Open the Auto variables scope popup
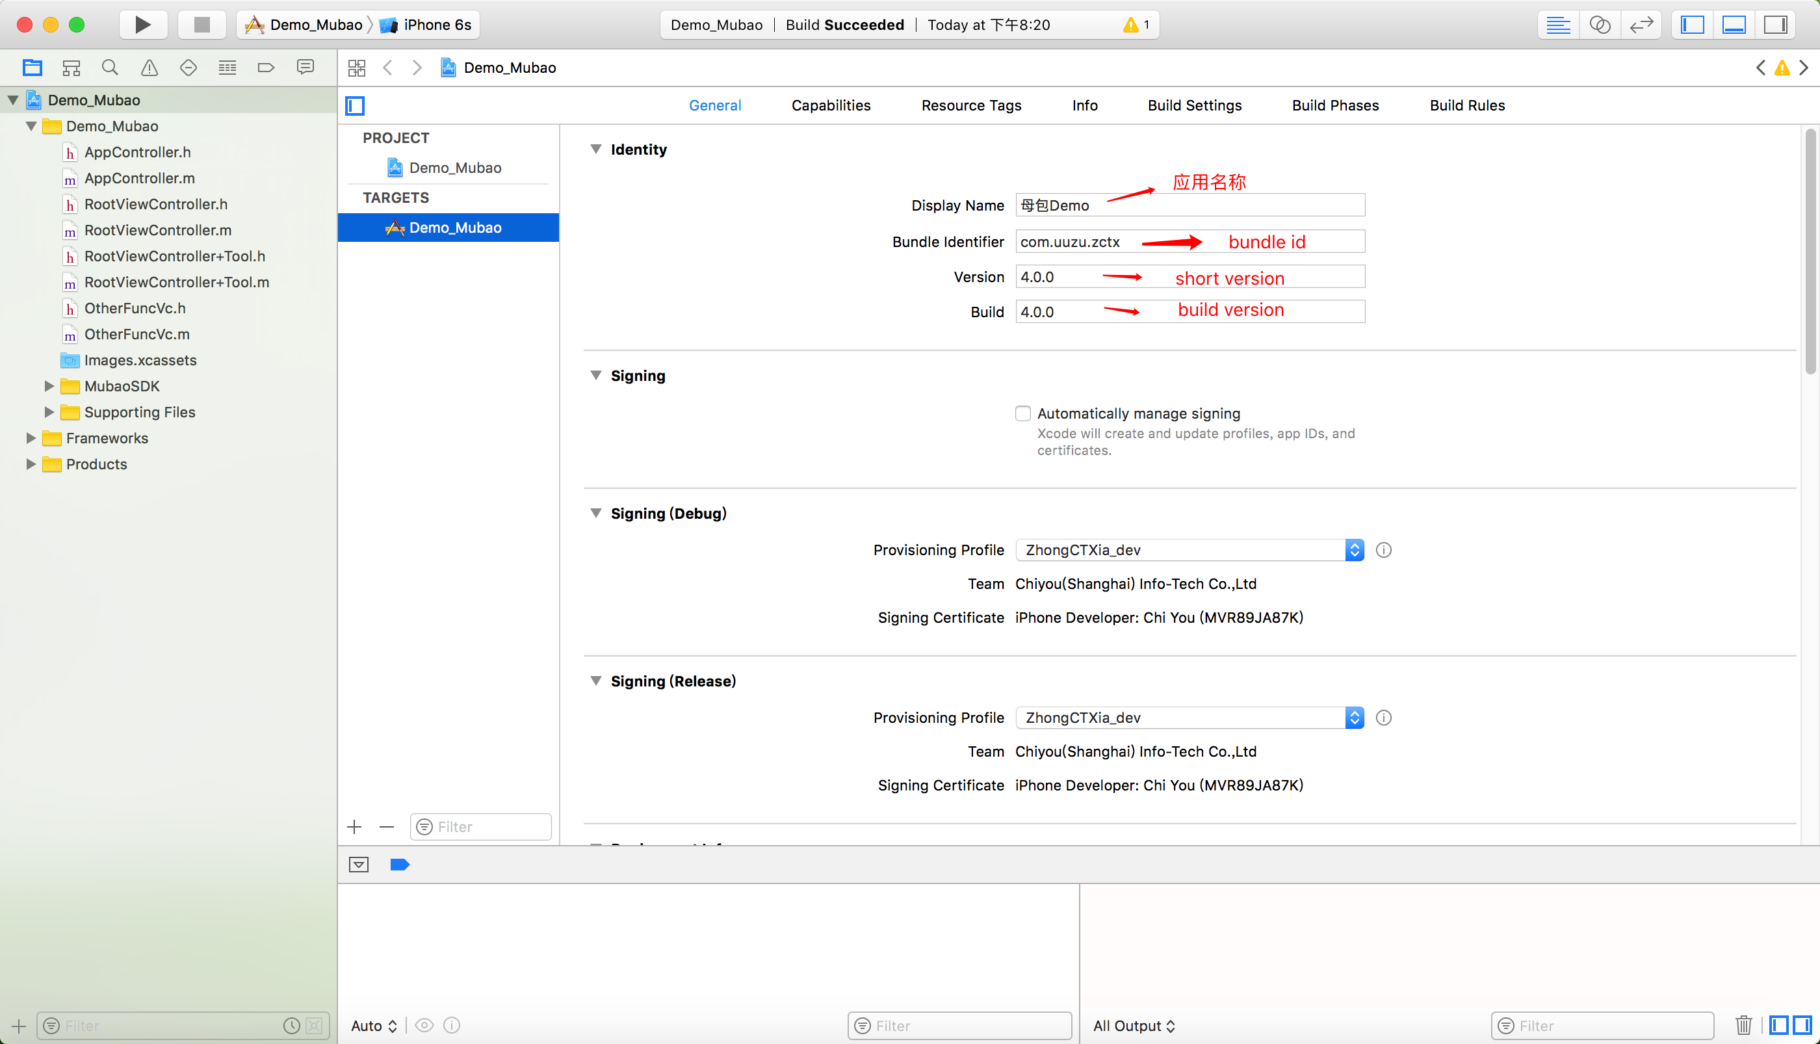The height and width of the screenshot is (1044, 1820). pos(374,1025)
